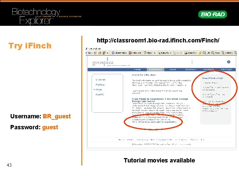Click More information and webinar registration link
This screenshot has height=179, width=239.
click(154, 122)
